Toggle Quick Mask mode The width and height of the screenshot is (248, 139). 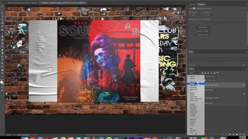tap(2, 87)
